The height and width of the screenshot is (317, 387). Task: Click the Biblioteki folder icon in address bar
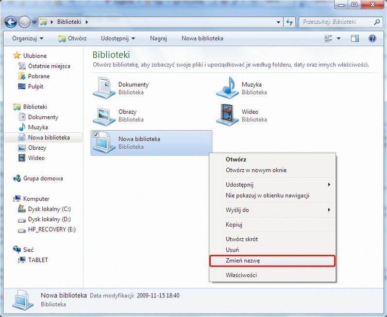click(x=43, y=22)
